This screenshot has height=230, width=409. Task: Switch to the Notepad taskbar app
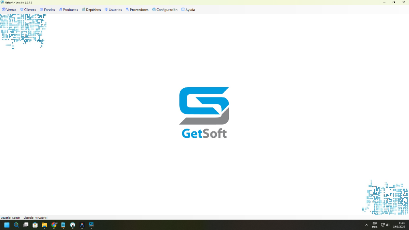63,225
